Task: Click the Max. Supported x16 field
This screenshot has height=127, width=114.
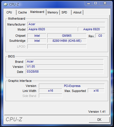Action: pos(96,91)
